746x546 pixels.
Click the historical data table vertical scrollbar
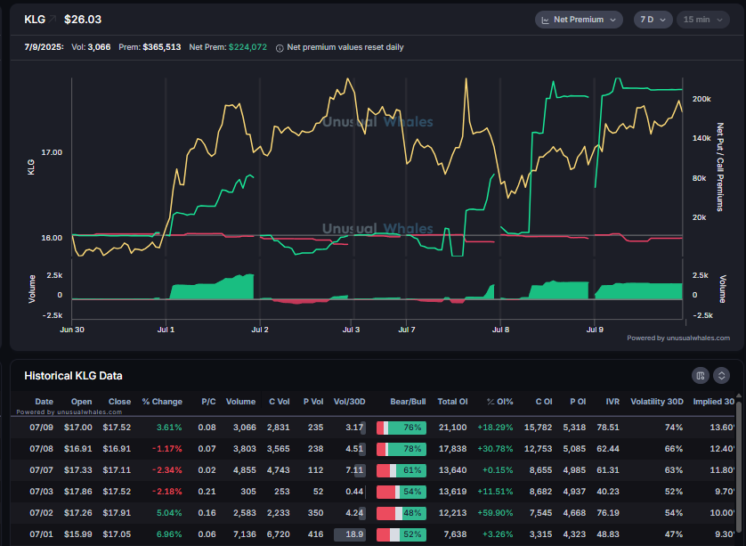pos(738,469)
